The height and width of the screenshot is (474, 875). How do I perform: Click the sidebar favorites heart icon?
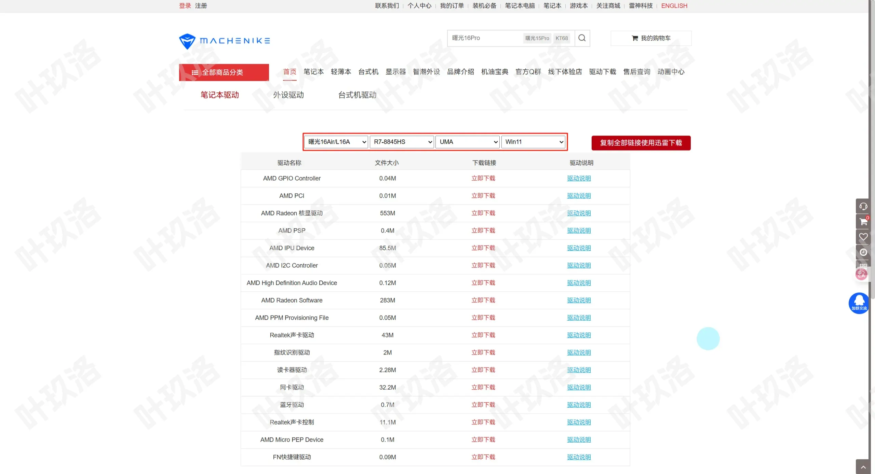click(863, 237)
